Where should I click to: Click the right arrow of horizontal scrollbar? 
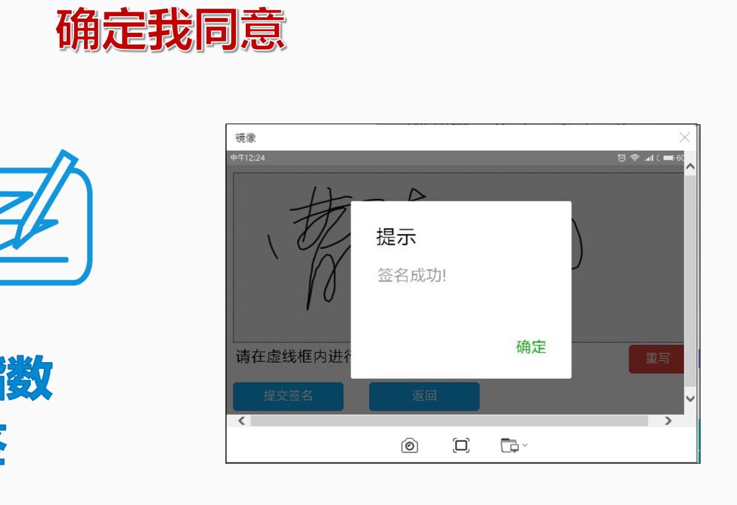[668, 420]
